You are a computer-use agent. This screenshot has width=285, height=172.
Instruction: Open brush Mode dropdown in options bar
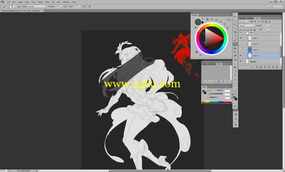(37, 6)
